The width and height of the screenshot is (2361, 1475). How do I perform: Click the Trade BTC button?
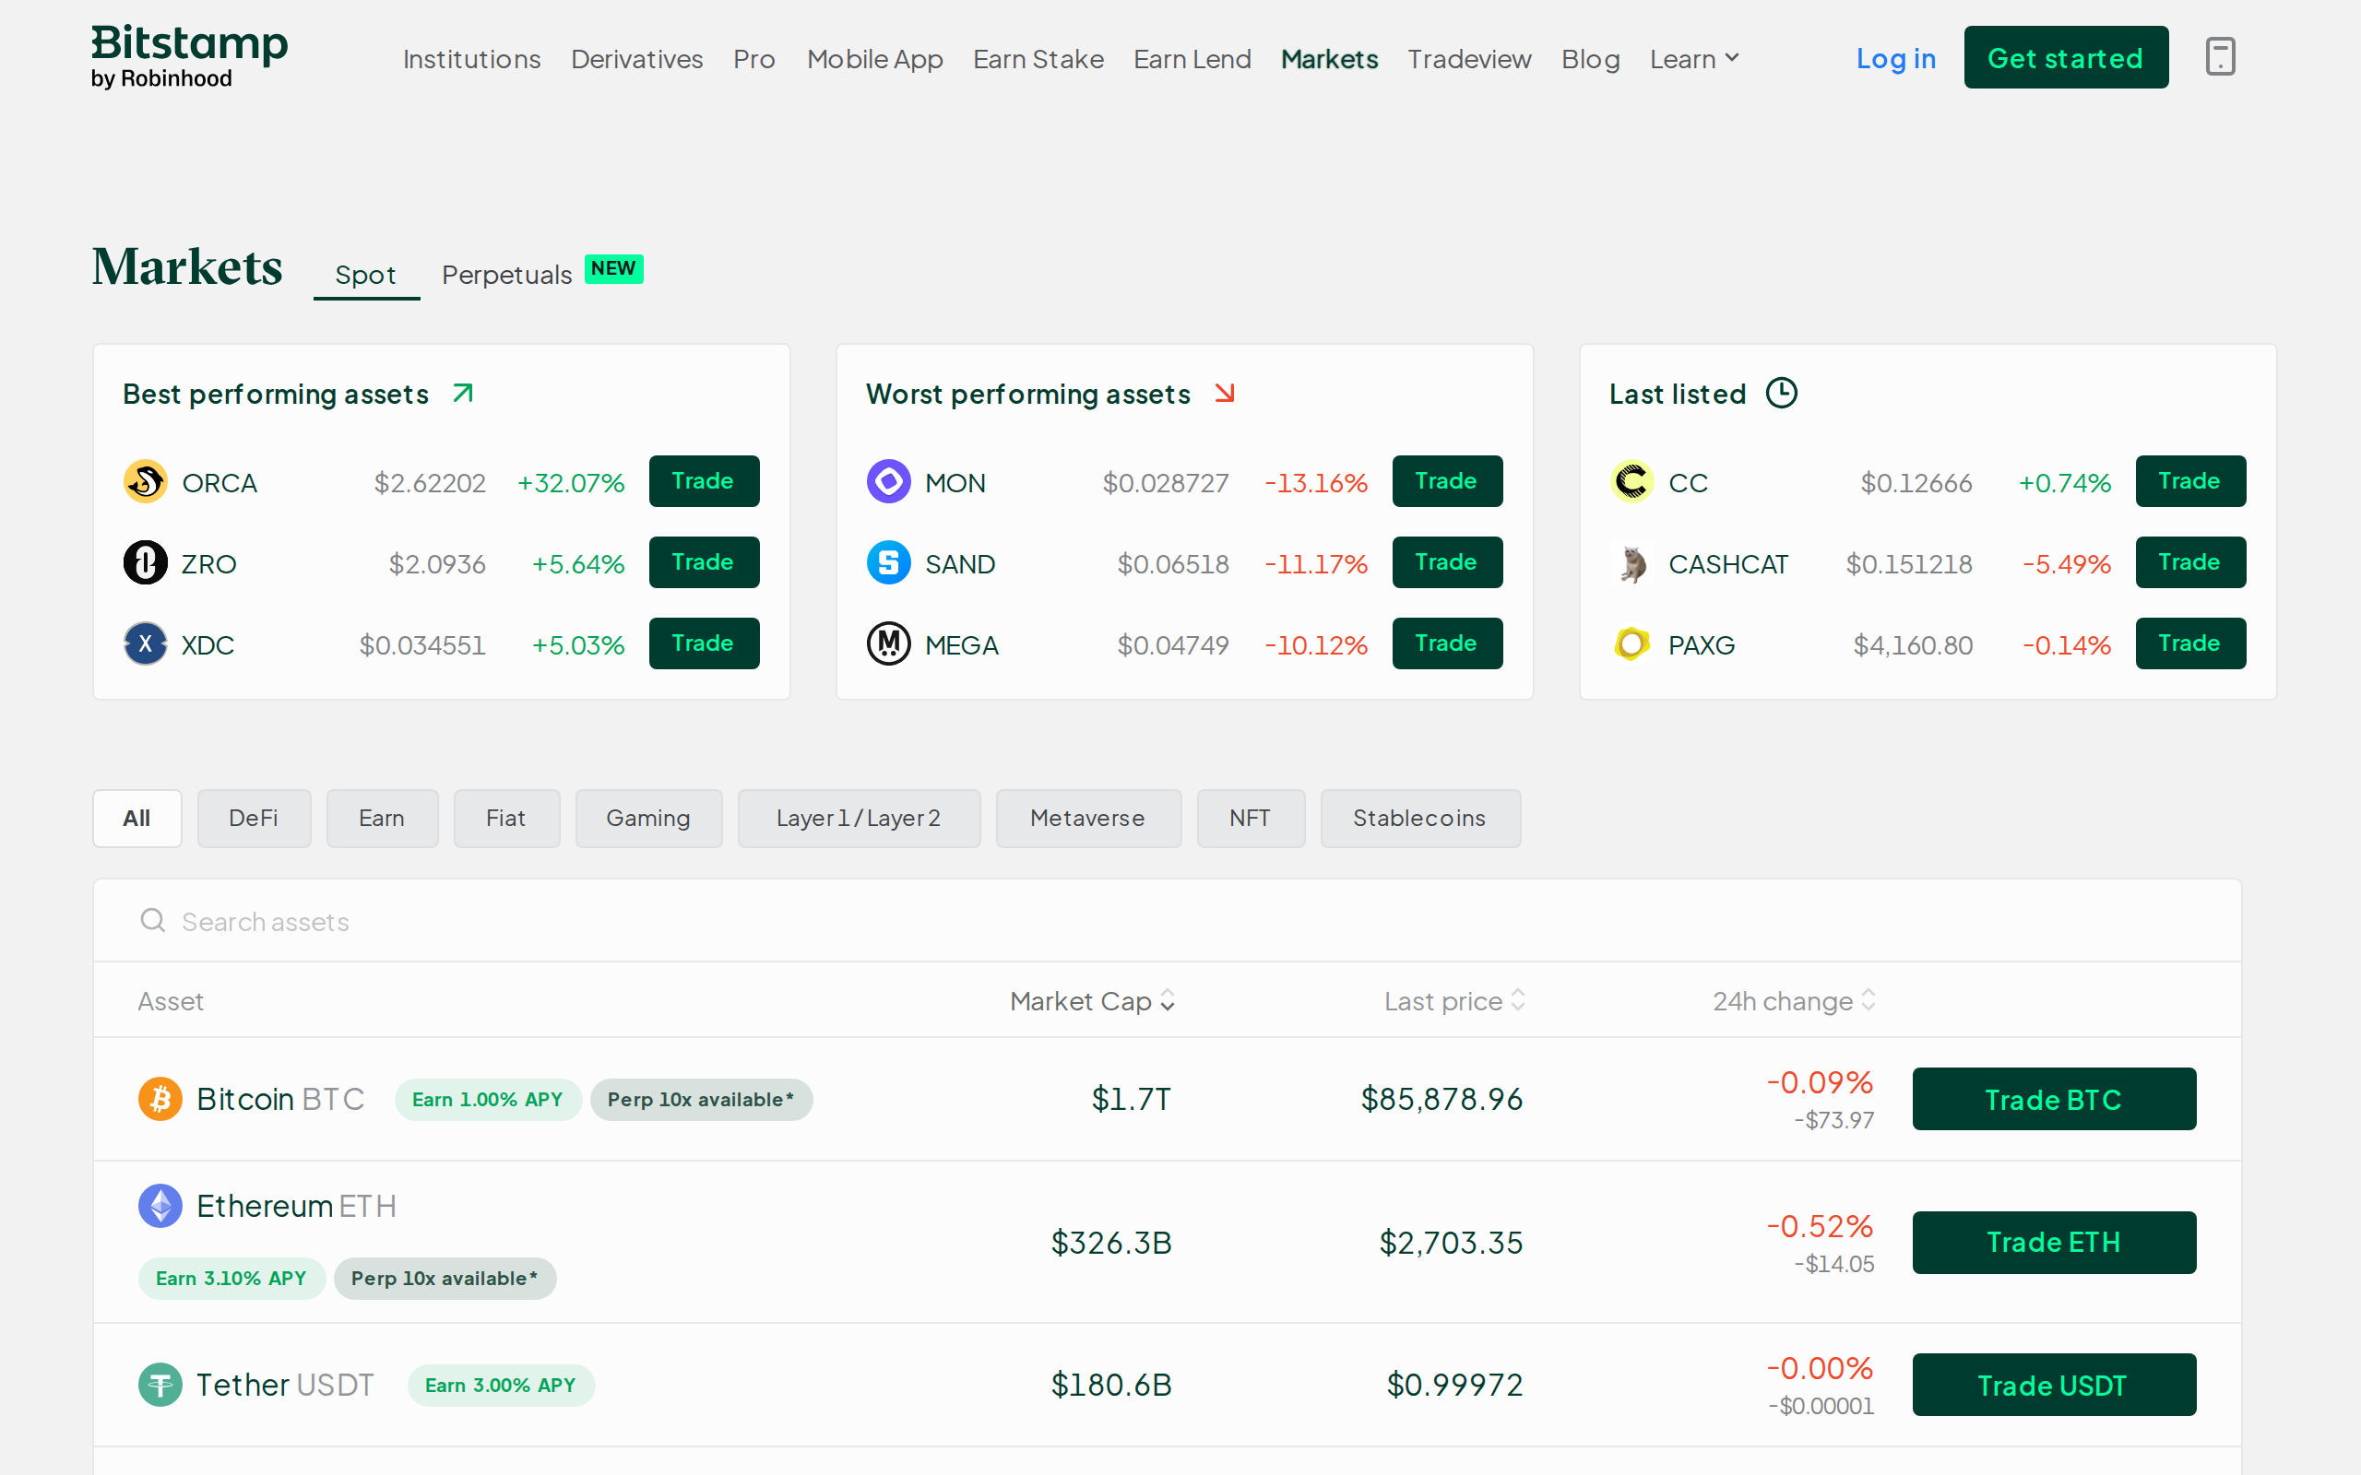[2054, 1099]
